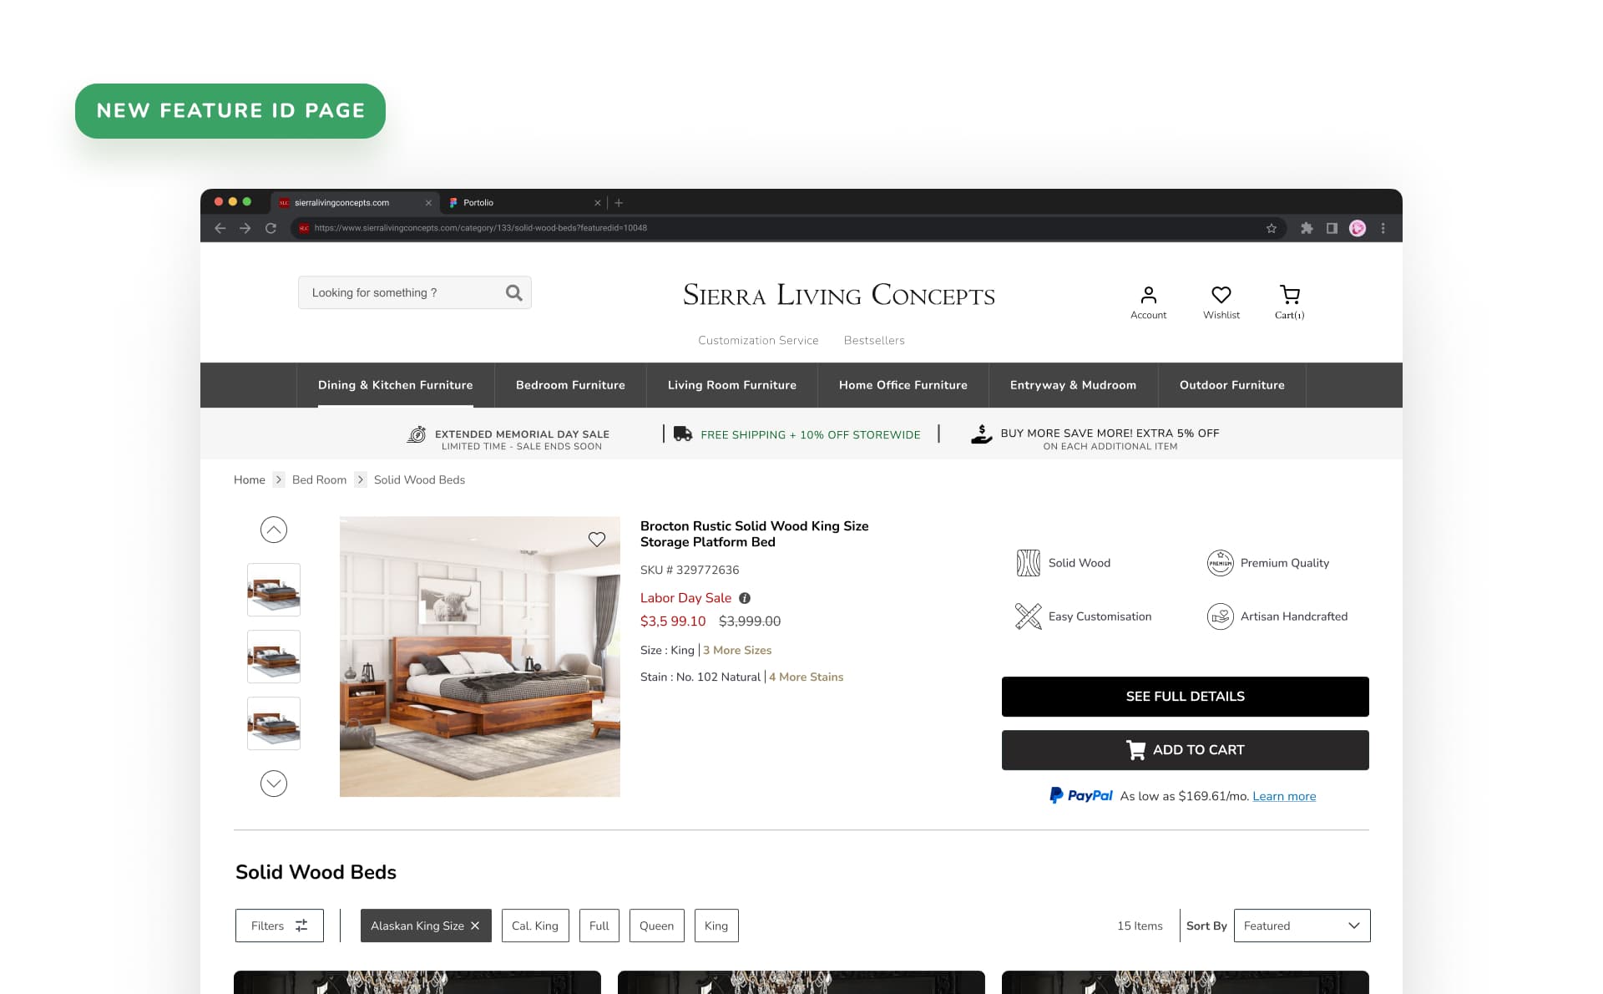The width and height of the screenshot is (1603, 994).
Task: Click the Solid Wood feature icon
Action: point(1029,563)
